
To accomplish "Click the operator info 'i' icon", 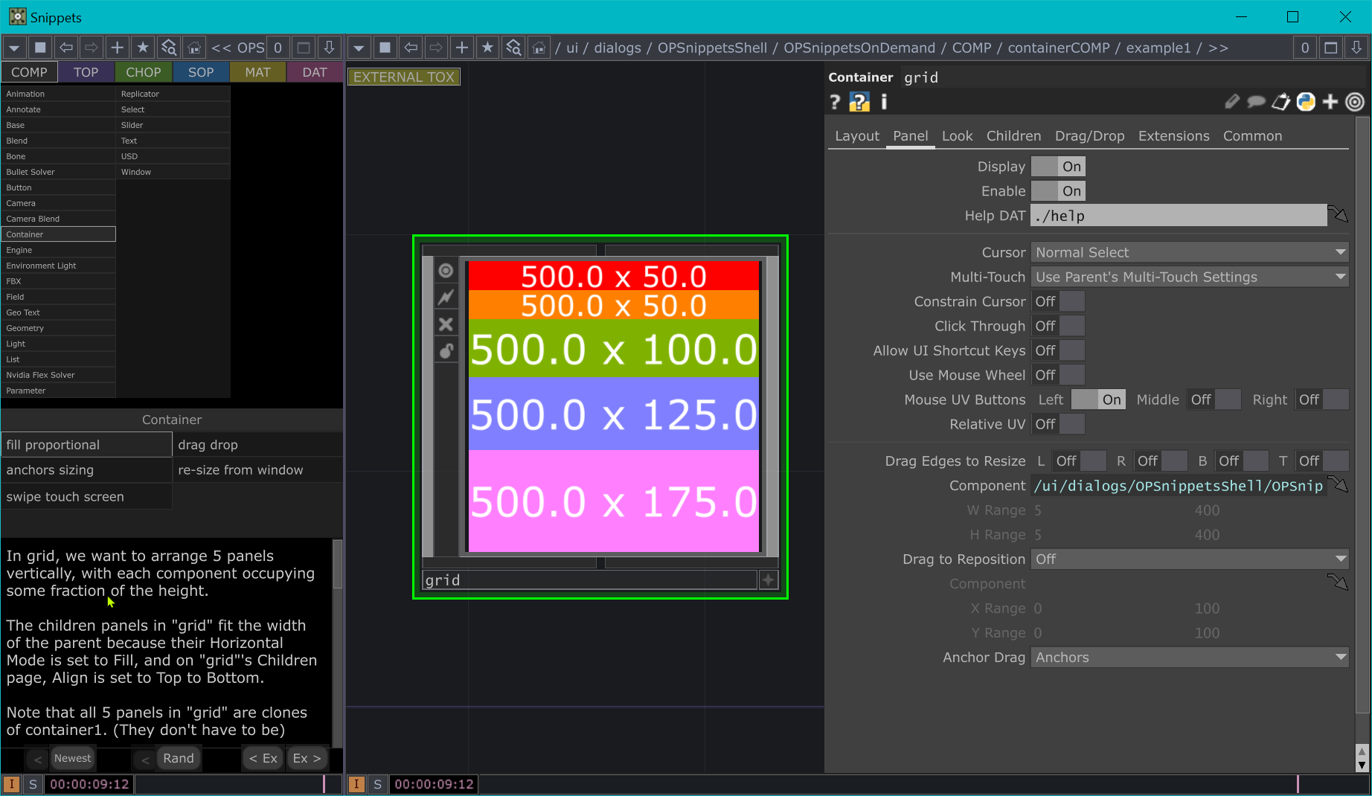I will (884, 102).
